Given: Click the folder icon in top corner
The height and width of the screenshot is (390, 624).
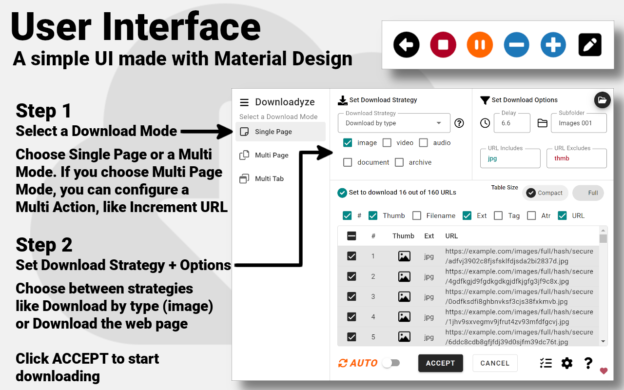Looking at the screenshot, I should coord(603,100).
